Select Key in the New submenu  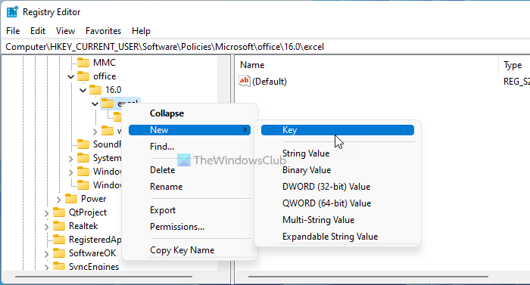pyautogui.click(x=338, y=130)
